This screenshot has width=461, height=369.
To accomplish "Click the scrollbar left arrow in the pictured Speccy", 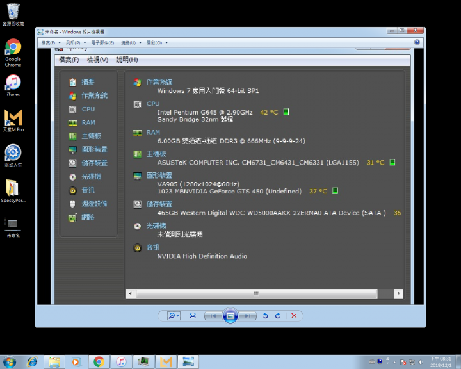I will [x=131, y=293].
